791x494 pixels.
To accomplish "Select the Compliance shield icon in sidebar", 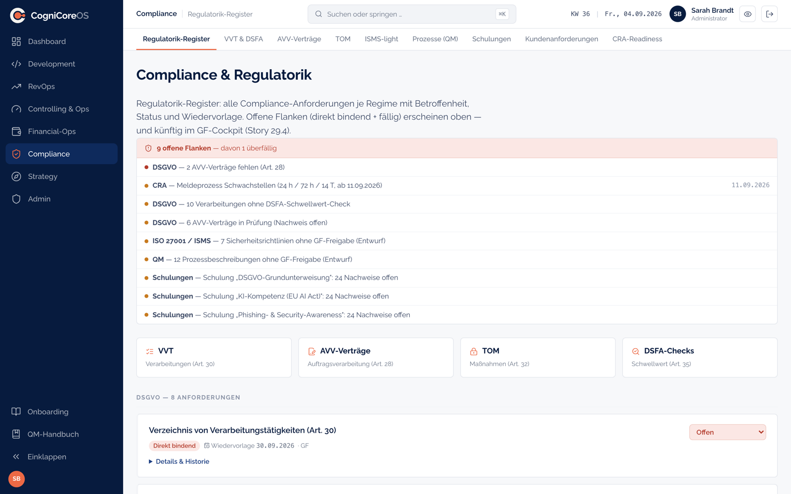I will 16,154.
